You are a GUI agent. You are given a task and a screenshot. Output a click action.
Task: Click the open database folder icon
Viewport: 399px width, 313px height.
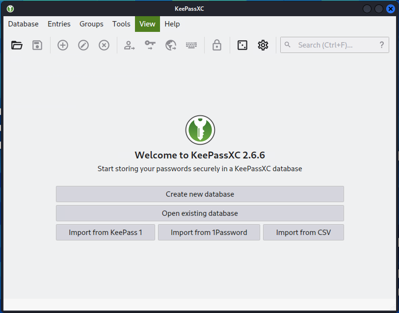(x=17, y=45)
